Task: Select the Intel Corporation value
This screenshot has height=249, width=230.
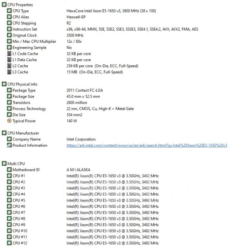Action: point(81,139)
